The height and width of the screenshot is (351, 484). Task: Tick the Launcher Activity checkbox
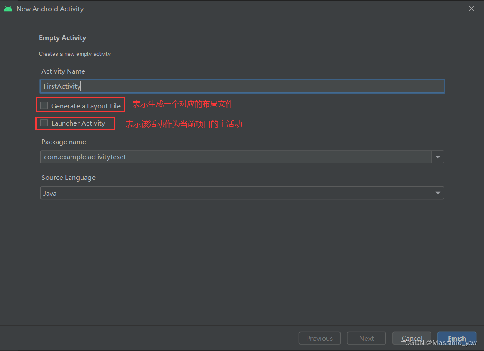coord(44,123)
